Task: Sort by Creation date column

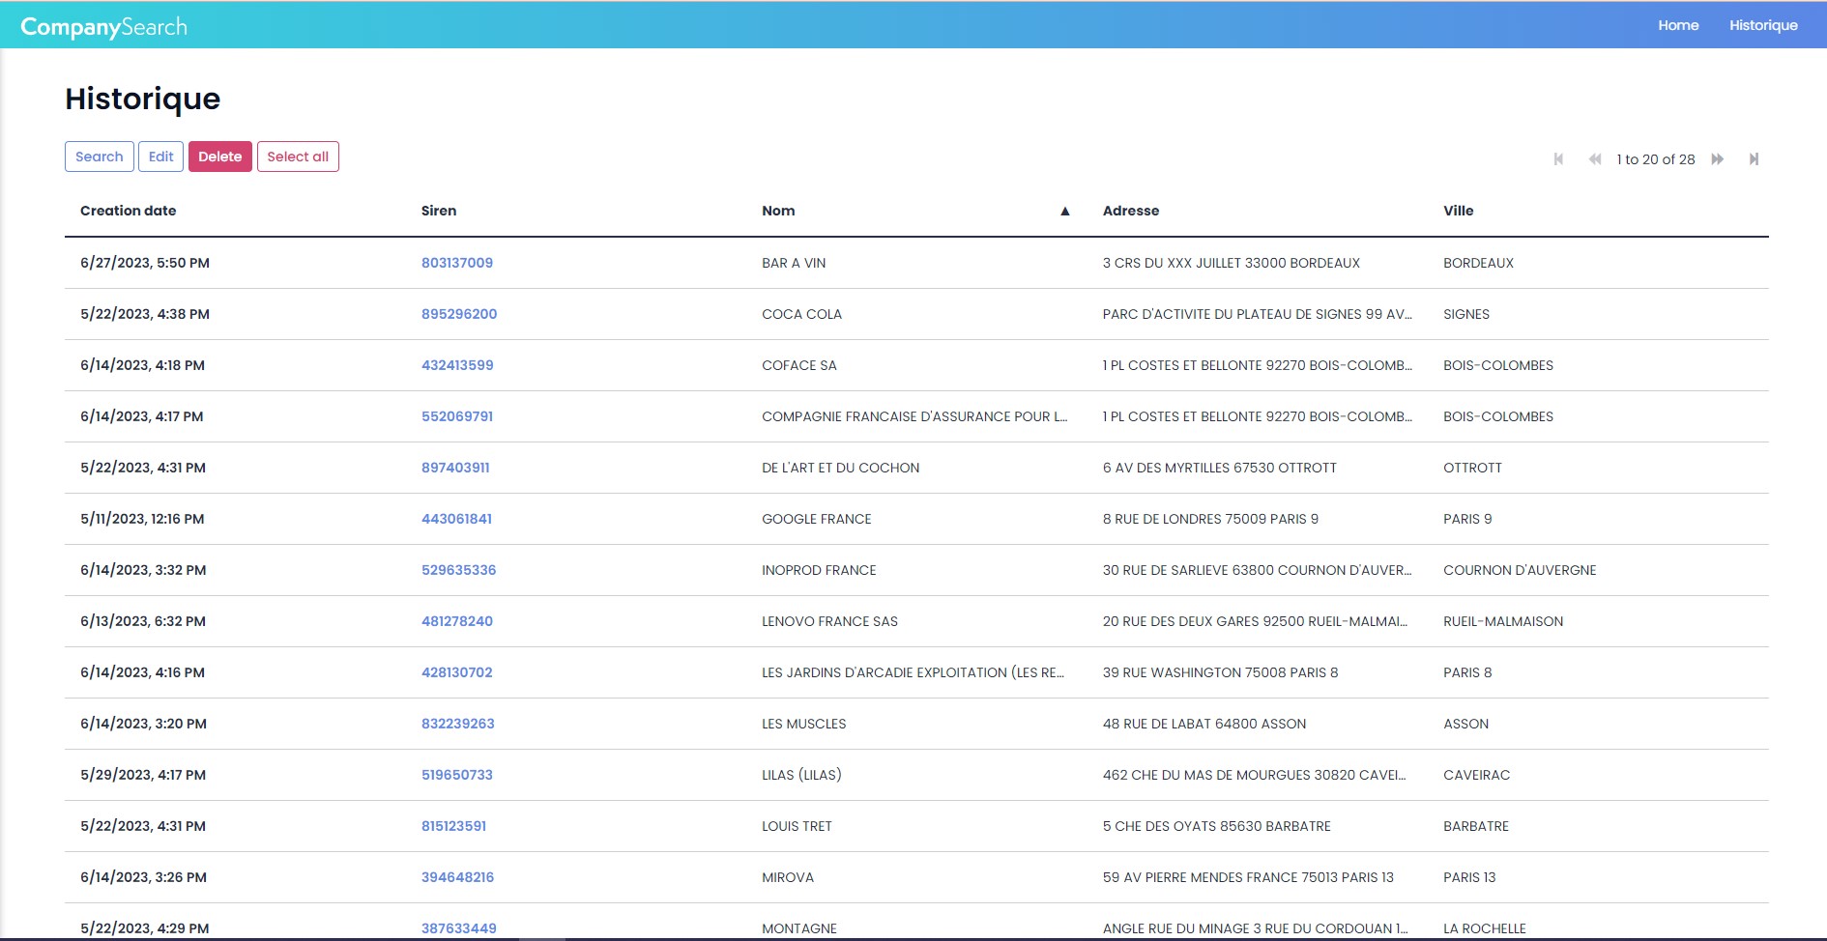Action: [129, 211]
